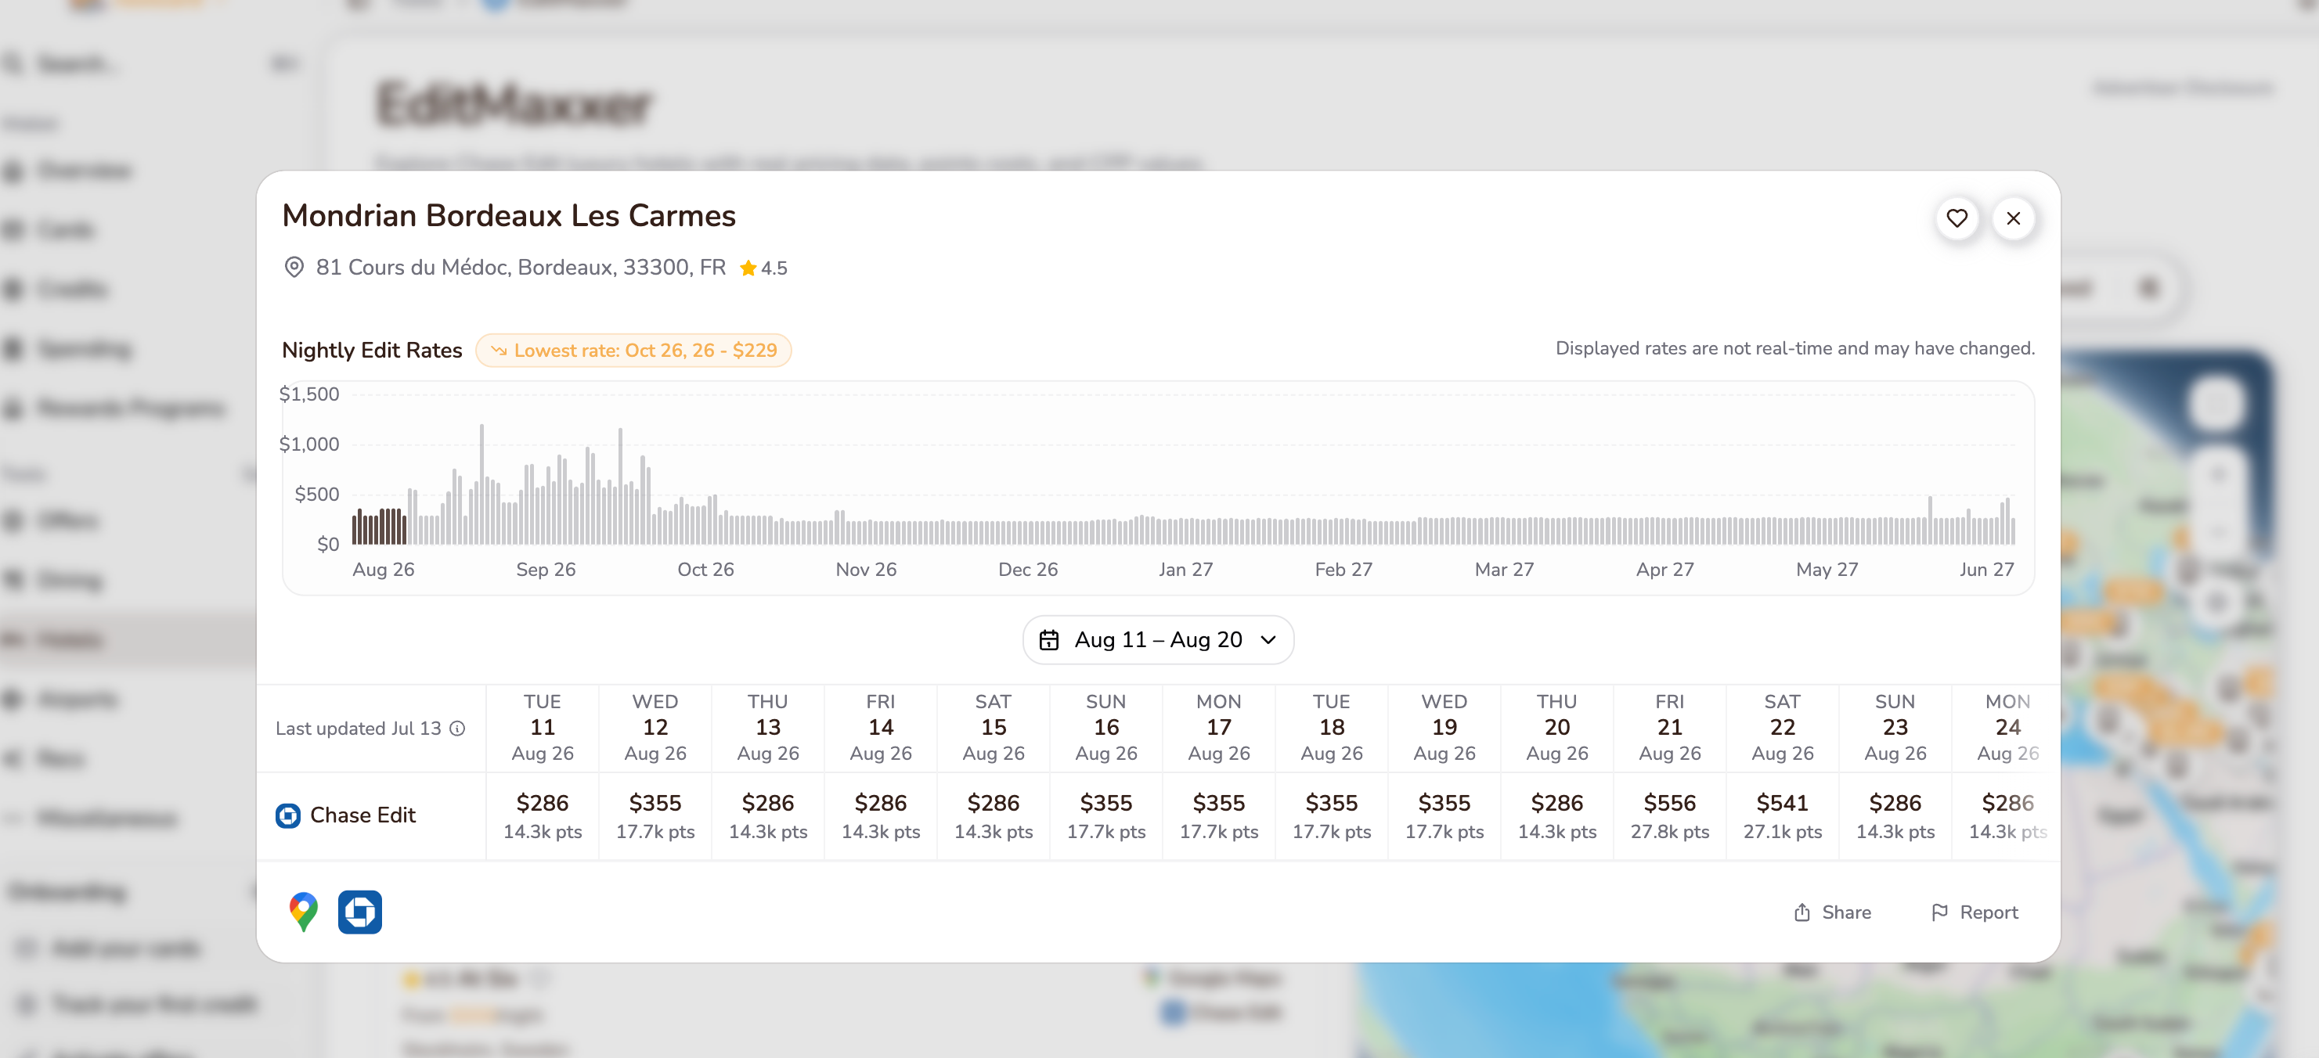Image resolution: width=2319 pixels, height=1058 pixels.
Task: Click the $1,500 label on the chart's price axis
Action: [x=308, y=394]
